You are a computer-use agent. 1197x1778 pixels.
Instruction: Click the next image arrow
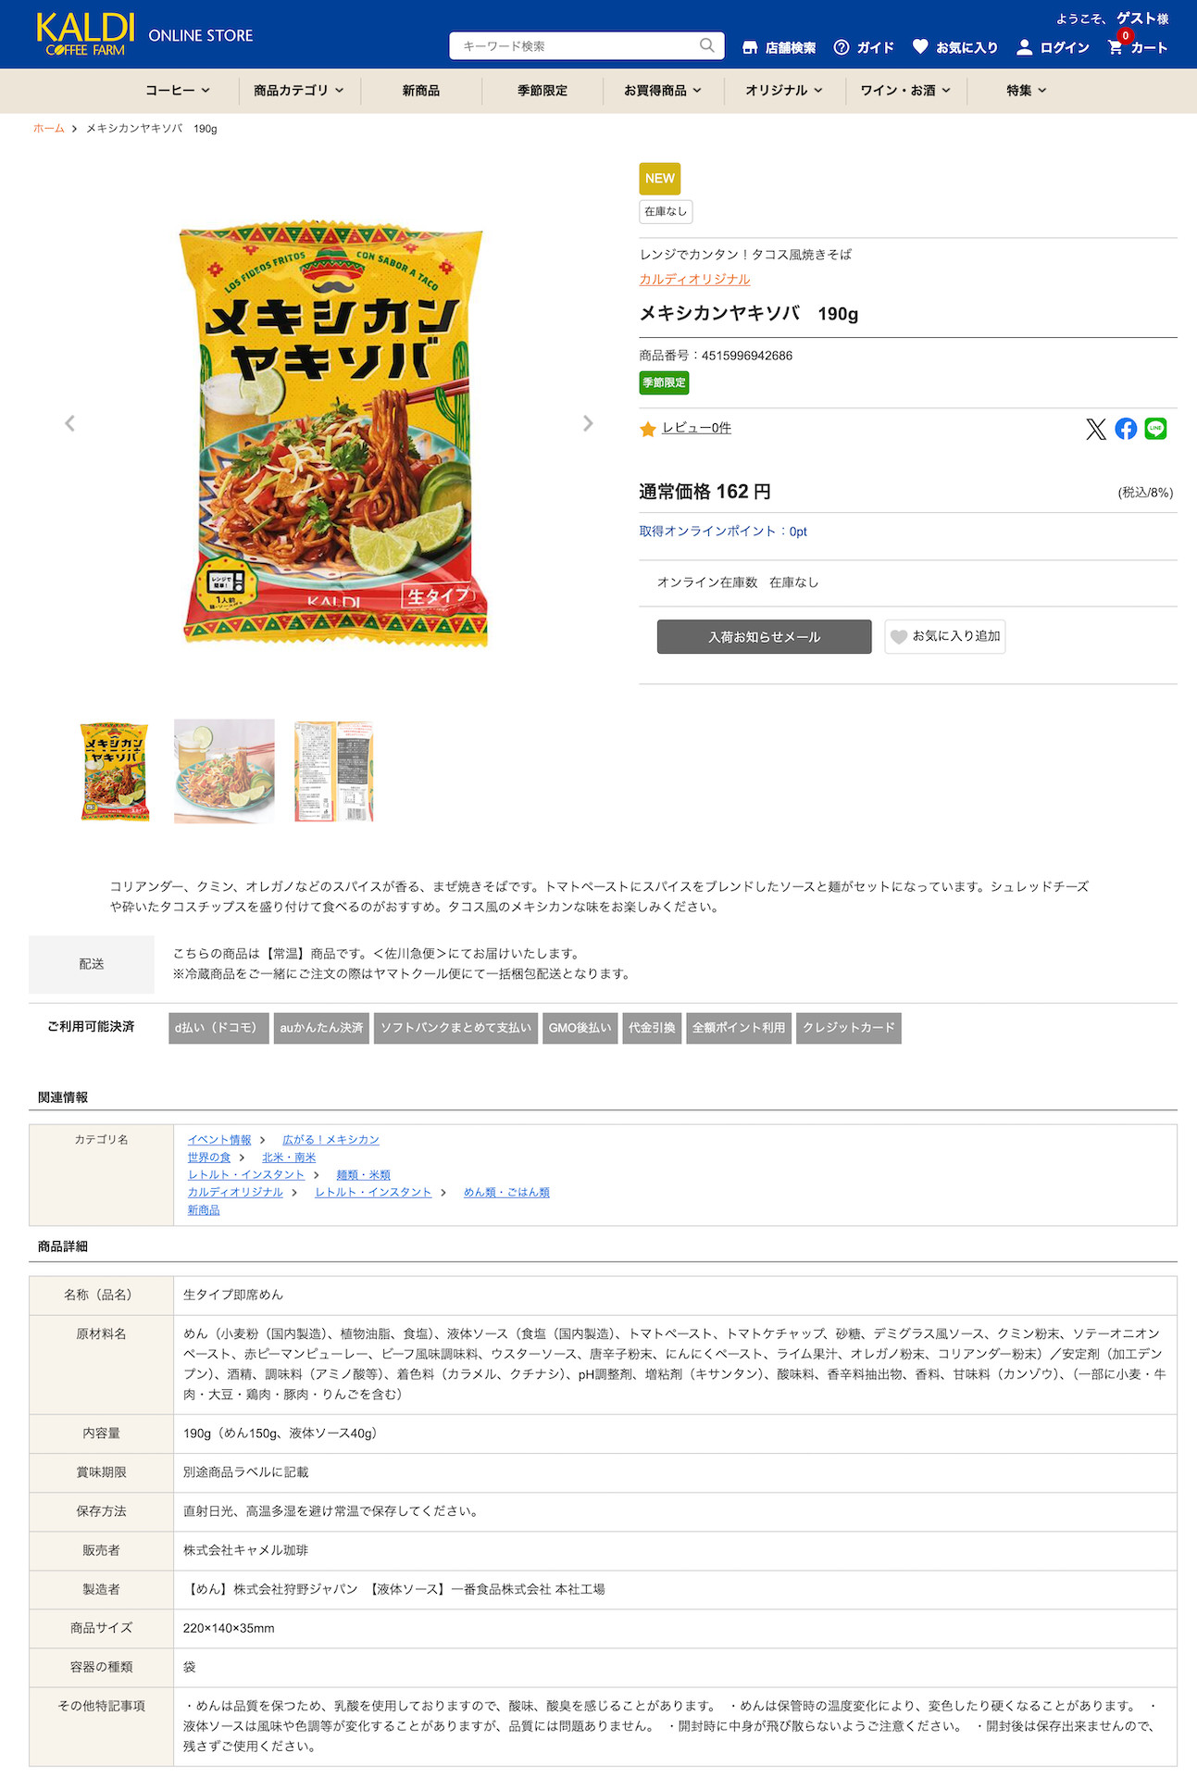click(588, 423)
